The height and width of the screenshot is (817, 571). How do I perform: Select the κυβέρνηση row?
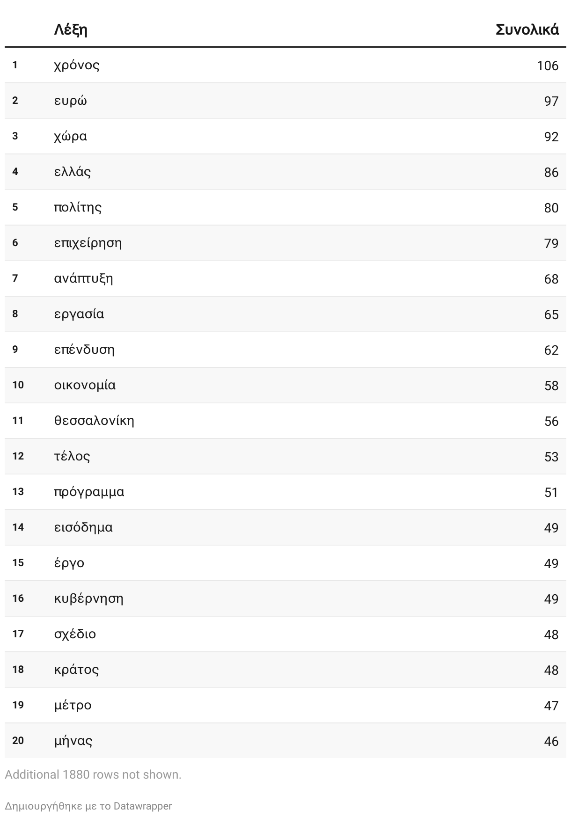click(285, 598)
